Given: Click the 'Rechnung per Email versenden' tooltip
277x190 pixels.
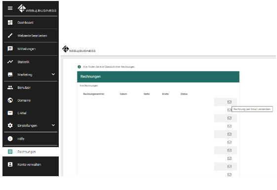Looking at the screenshot, I should coord(252,109).
